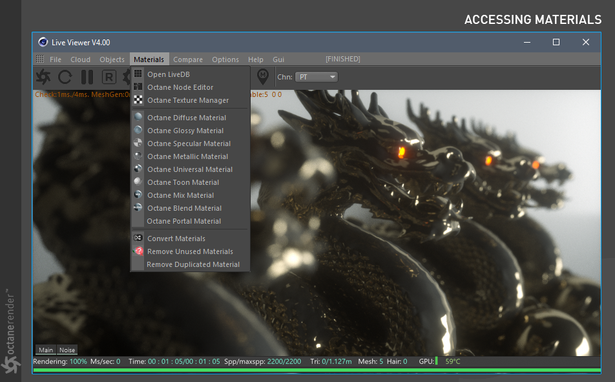Click the Ms/sec: 0 status entry
The image size is (615, 382).
pyautogui.click(x=105, y=361)
